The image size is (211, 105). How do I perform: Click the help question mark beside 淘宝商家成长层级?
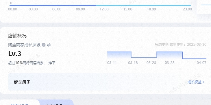coord(43,45)
